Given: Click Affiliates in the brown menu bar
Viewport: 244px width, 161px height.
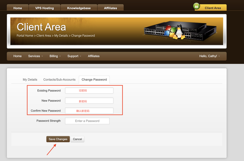Looking at the screenshot, I should pos(94,56).
